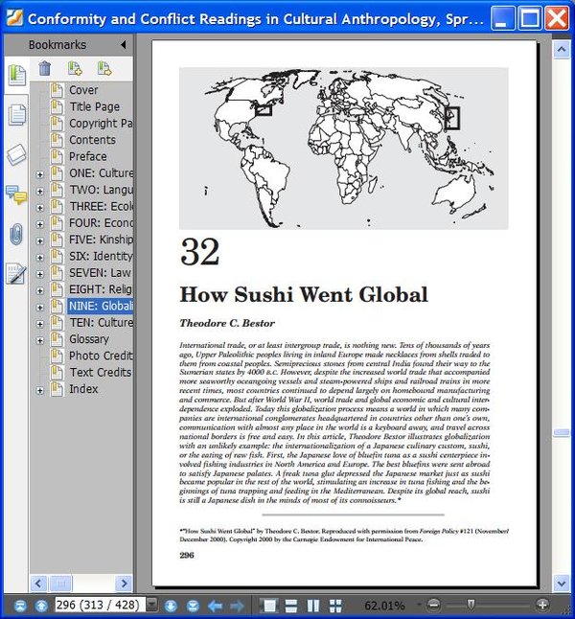Click the 62.01% zoom value field
This screenshot has width=575, height=619.
point(384,606)
